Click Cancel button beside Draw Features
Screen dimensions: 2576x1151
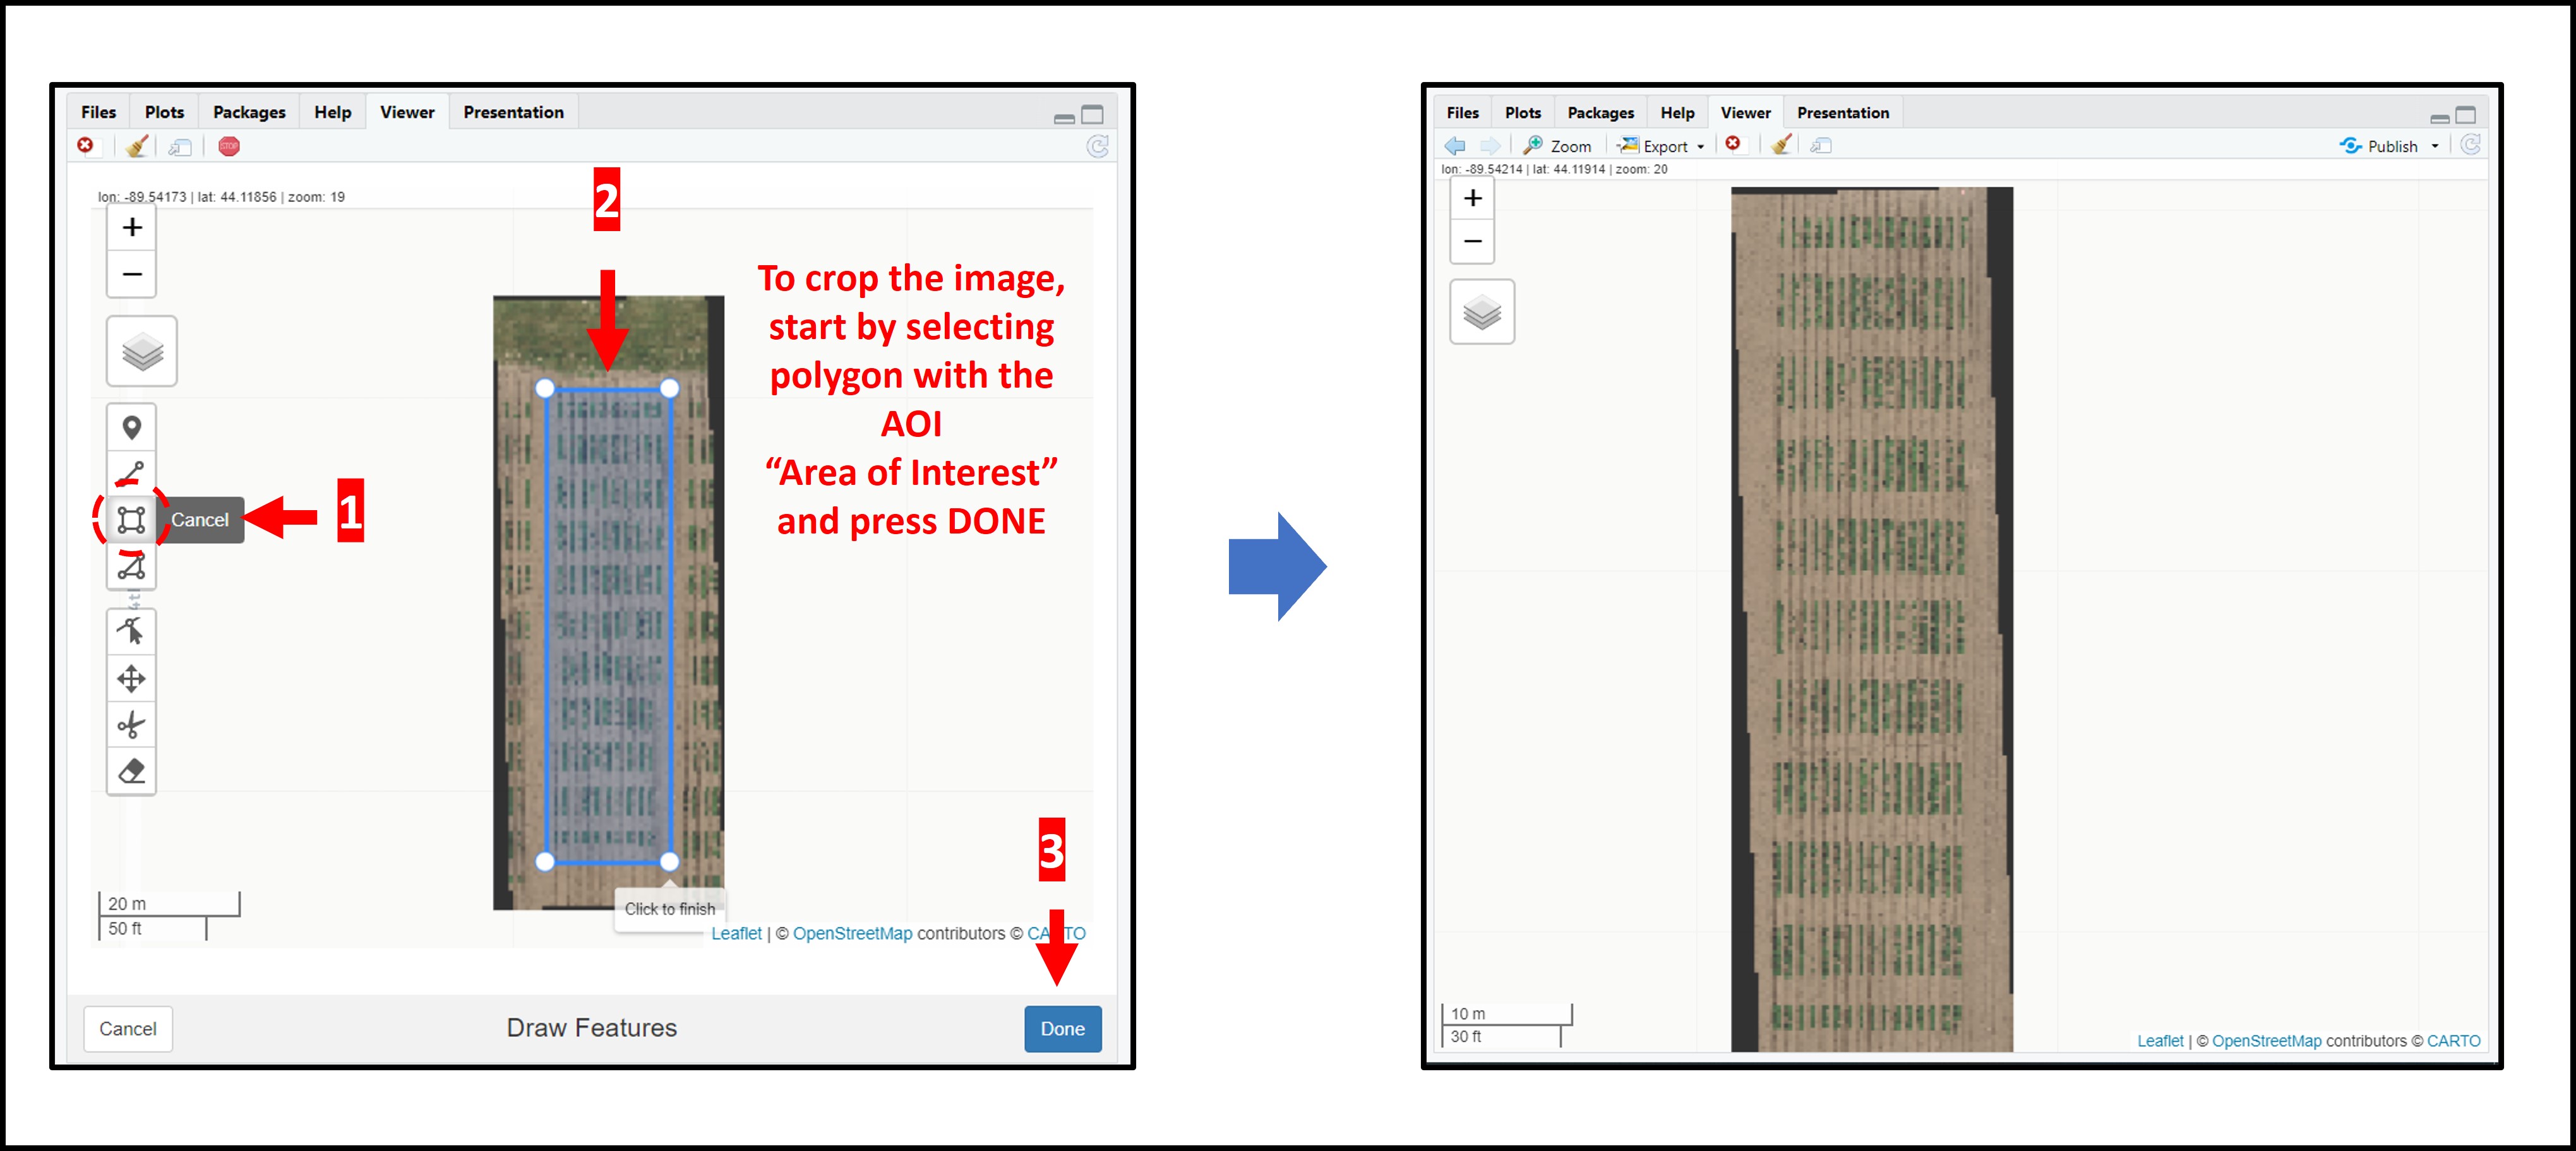(127, 1028)
